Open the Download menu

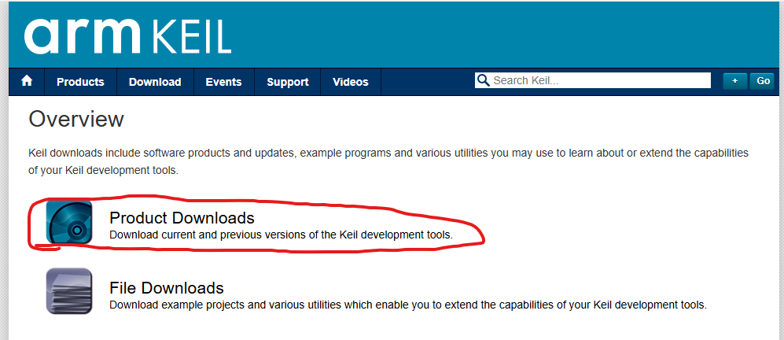tap(155, 82)
